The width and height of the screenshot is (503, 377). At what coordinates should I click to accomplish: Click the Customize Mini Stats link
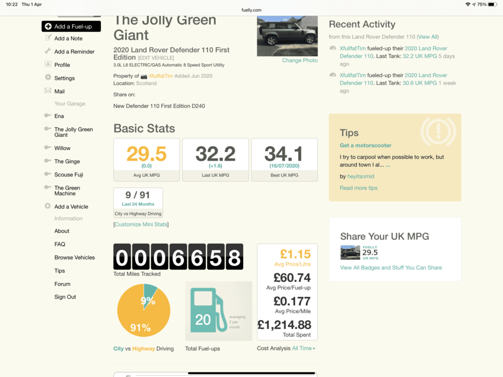[x=141, y=224]
